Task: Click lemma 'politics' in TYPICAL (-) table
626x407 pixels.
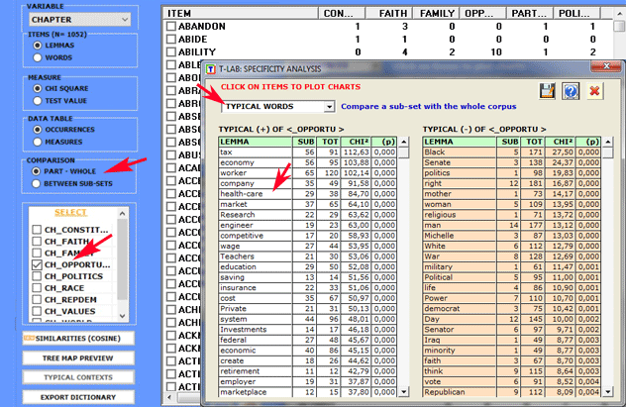Action: [x=460, y=172]
